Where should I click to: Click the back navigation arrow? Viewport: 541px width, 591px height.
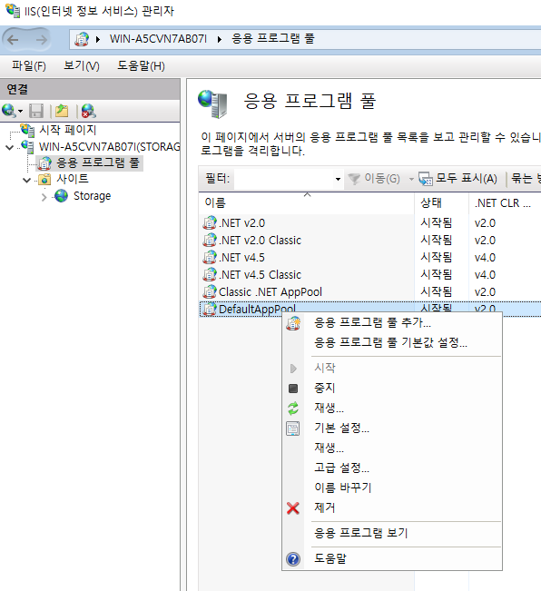13,39
